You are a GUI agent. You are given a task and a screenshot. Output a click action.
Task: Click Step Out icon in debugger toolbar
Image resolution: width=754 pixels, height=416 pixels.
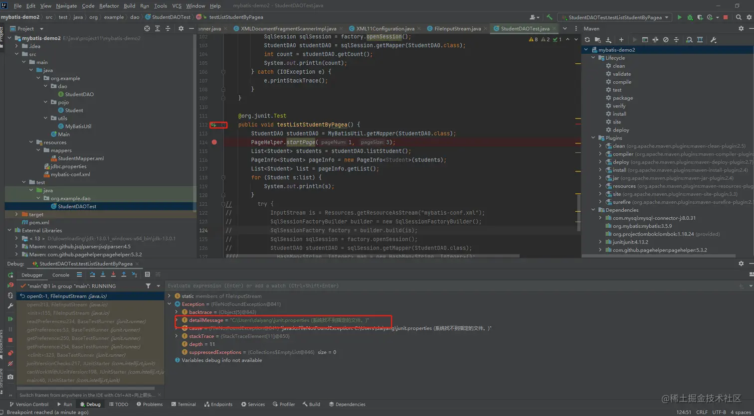tap(124, 275)
